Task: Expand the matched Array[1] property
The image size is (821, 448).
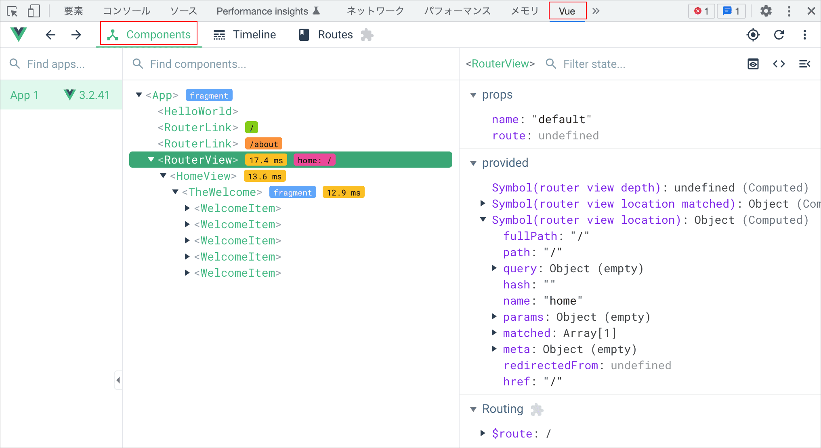Action: click(x=494, y=332)
